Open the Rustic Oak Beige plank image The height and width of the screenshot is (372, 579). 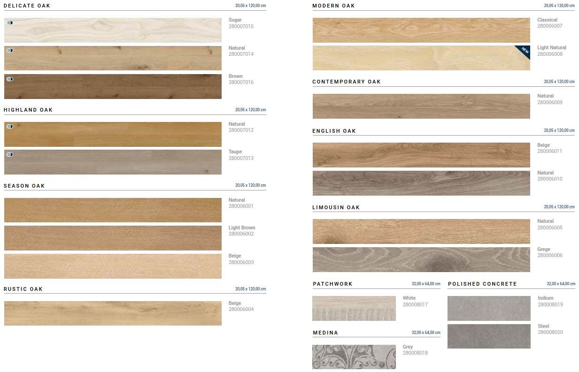[x=113, y=313]
